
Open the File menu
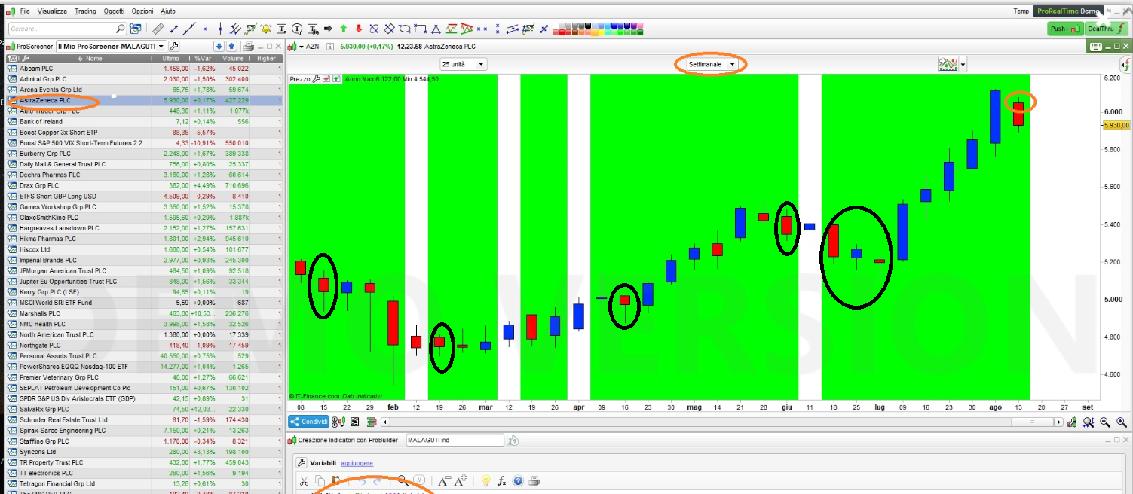25,11
